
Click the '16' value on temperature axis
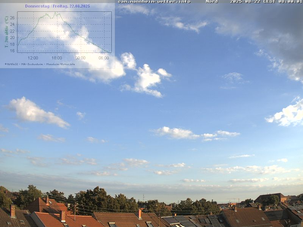(x=12, y=51)
